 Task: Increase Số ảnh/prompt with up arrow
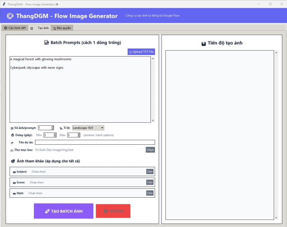point(52,126)
